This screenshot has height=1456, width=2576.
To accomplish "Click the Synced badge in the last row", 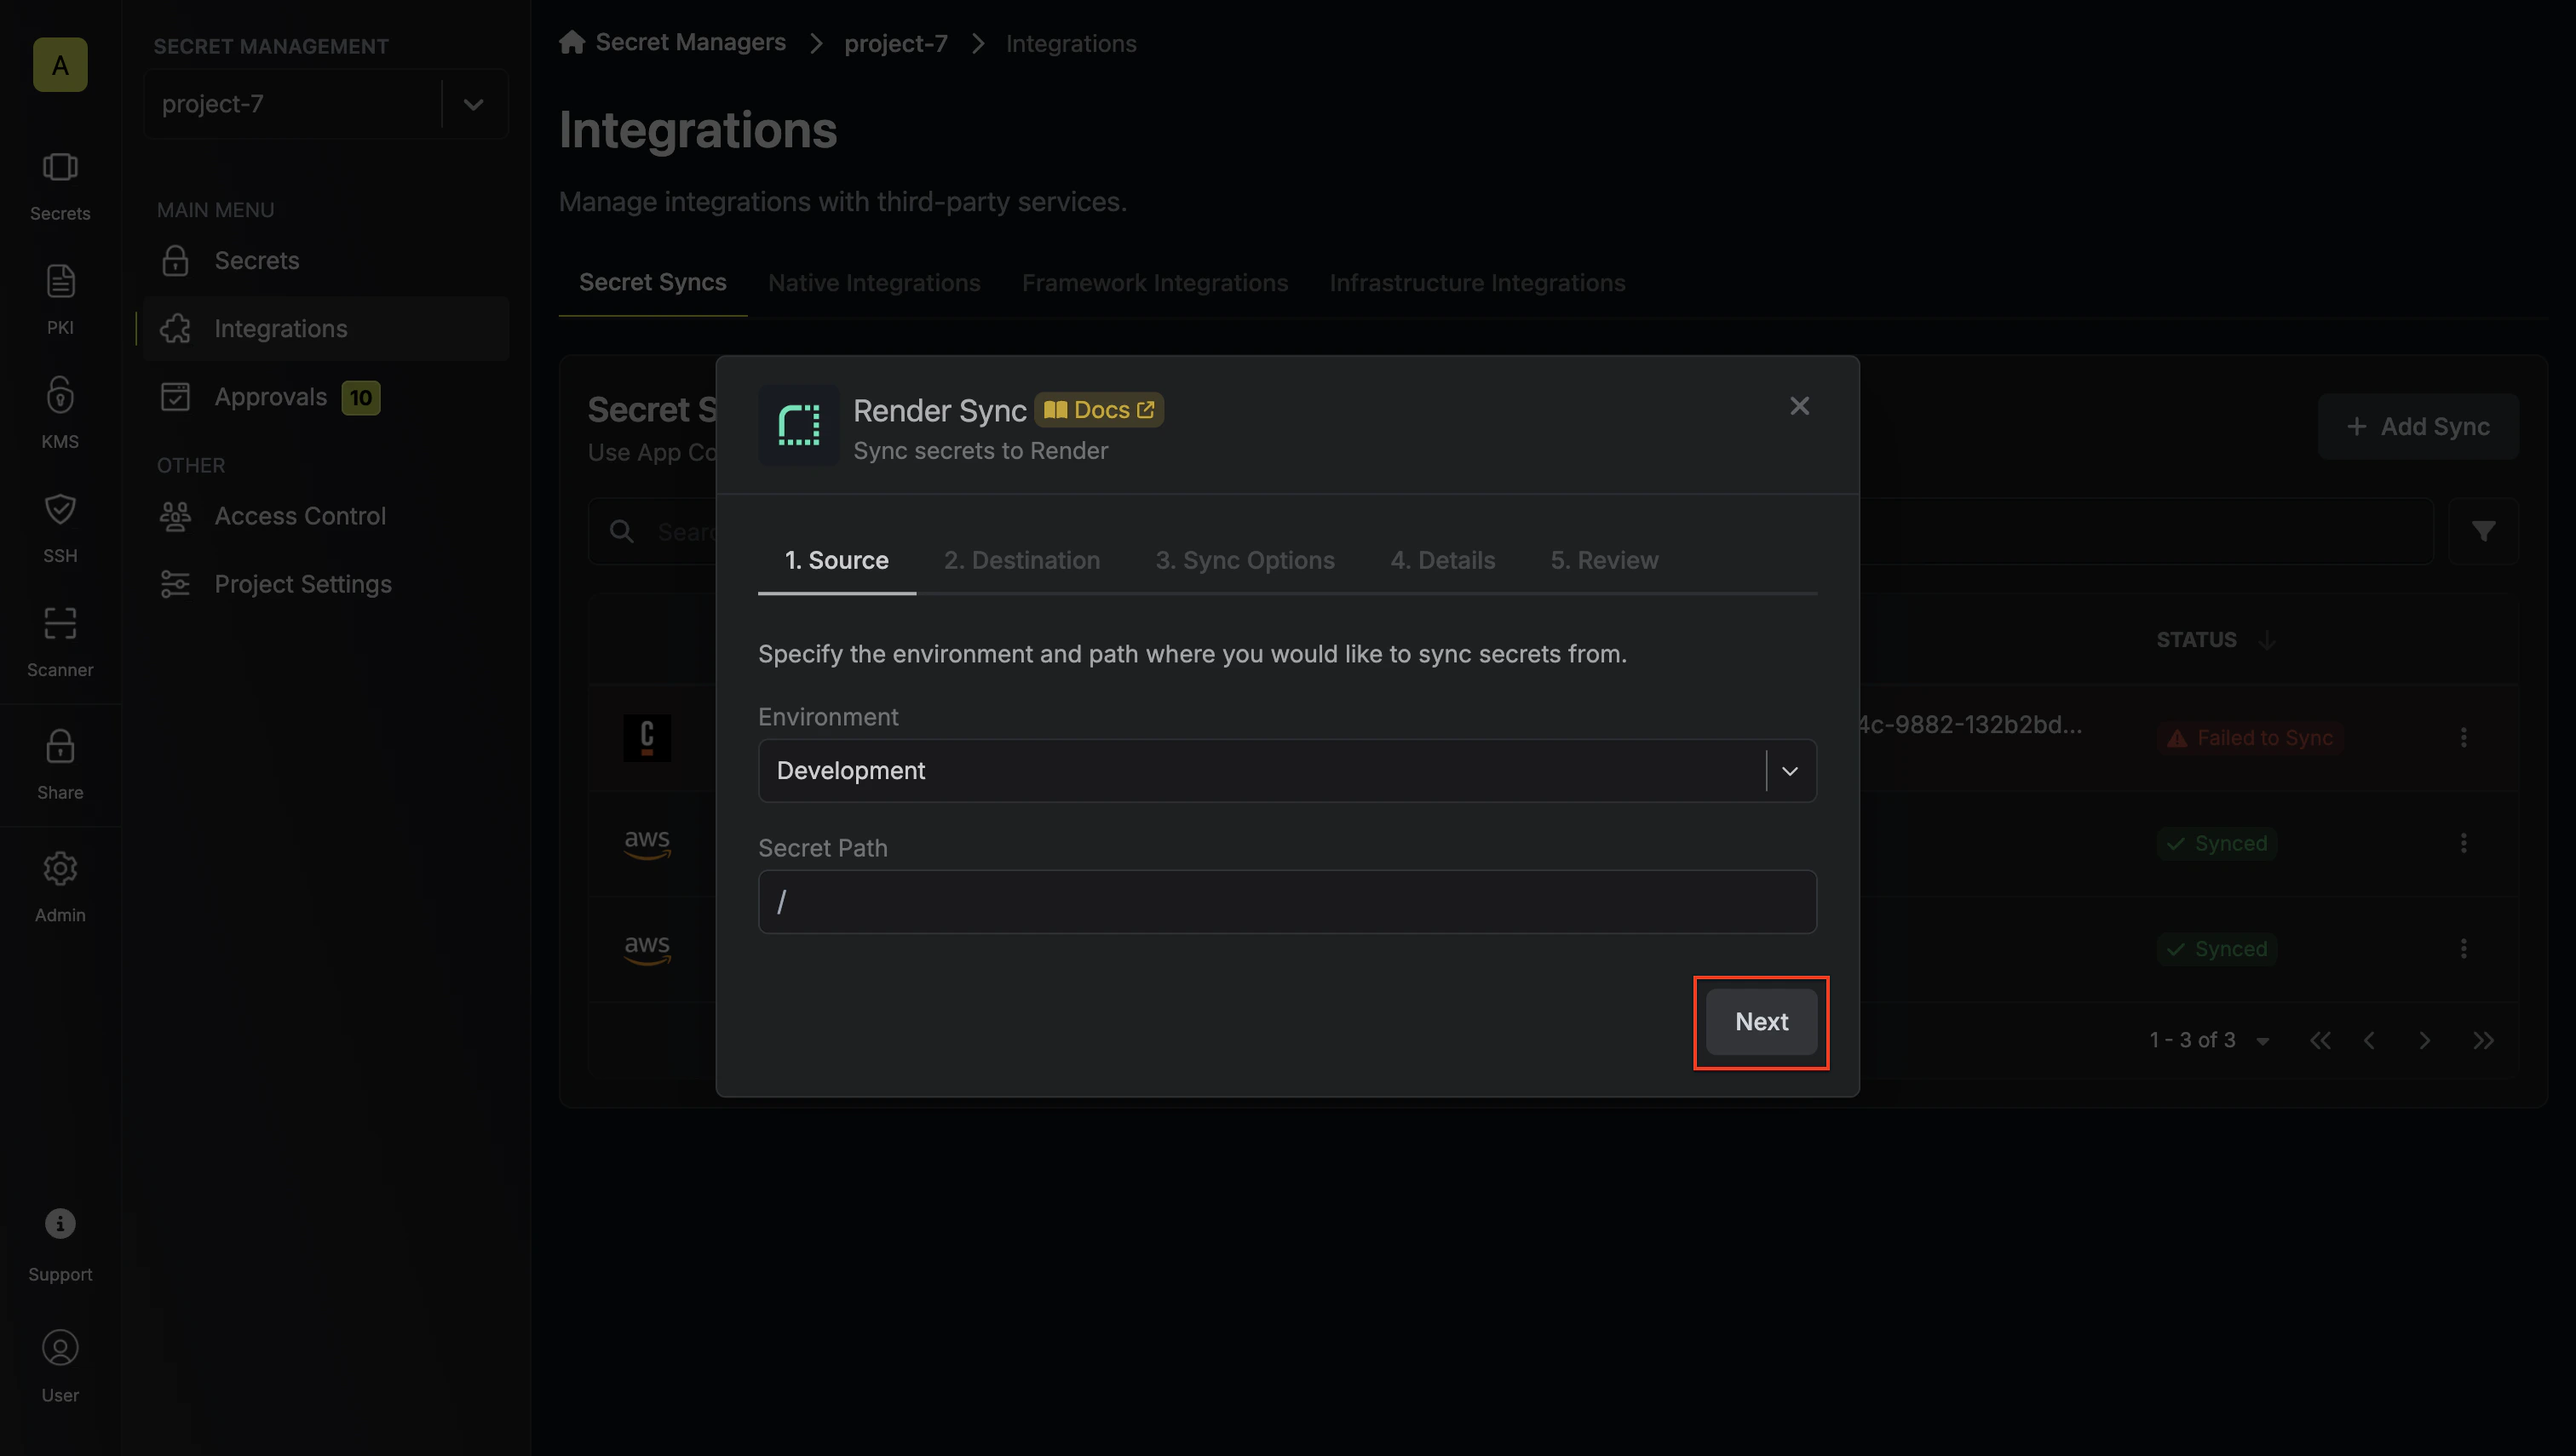I will 2217,949.
